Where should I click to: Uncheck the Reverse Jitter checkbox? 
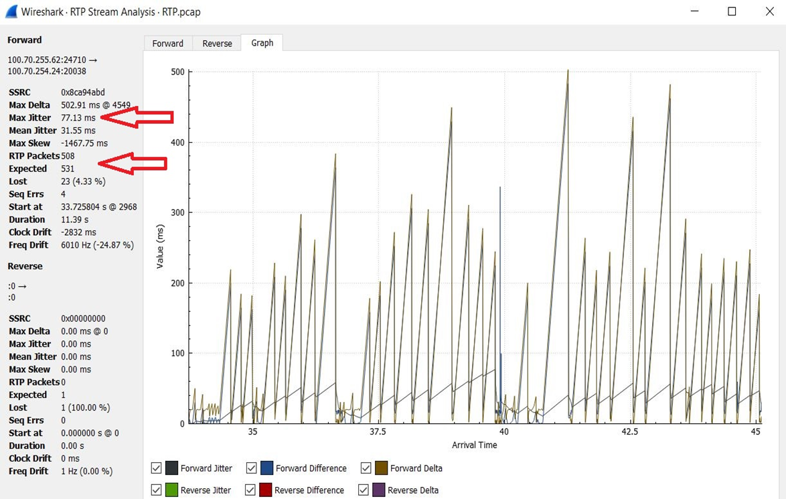coord(156,490)
